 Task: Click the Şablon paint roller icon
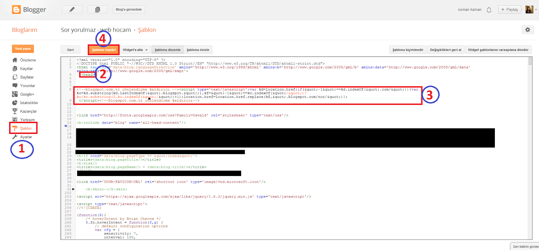[x=15, y=128]
